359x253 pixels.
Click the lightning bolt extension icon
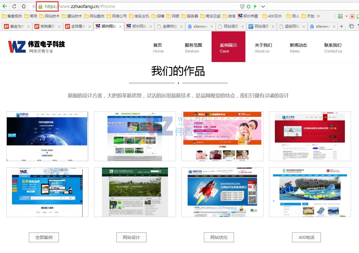pyautogui.click(x=255, y=6)
